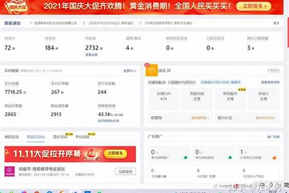Switch to the 平台招标 tab
Image resolution: width=289 pixels, height=193 pixels.
point(82,137)
